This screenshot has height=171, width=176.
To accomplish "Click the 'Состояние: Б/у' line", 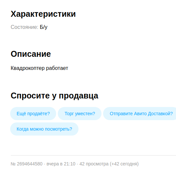I will coord(29,27).
